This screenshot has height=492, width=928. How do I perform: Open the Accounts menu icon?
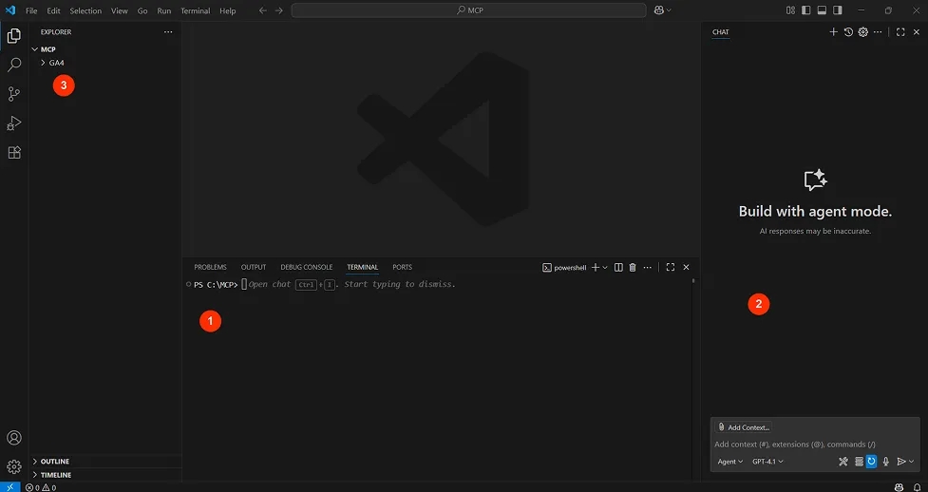point(14,438)
